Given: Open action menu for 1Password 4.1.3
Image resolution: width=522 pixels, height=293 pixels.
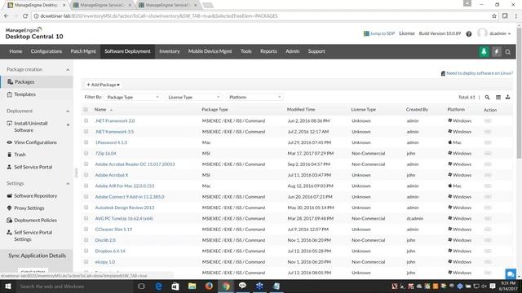Looking at the screenshot, I should [x=488, y=142].
